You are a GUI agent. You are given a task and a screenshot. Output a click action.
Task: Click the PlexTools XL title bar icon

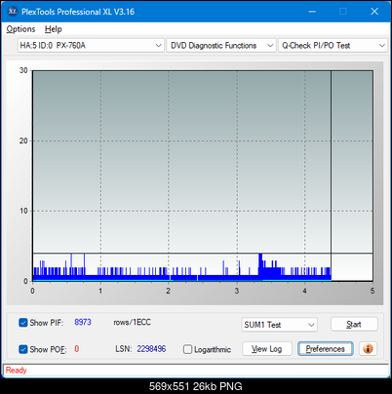(13, 12)
